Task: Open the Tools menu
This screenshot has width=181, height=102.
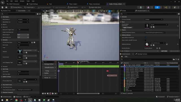Action: pos(28,1)
